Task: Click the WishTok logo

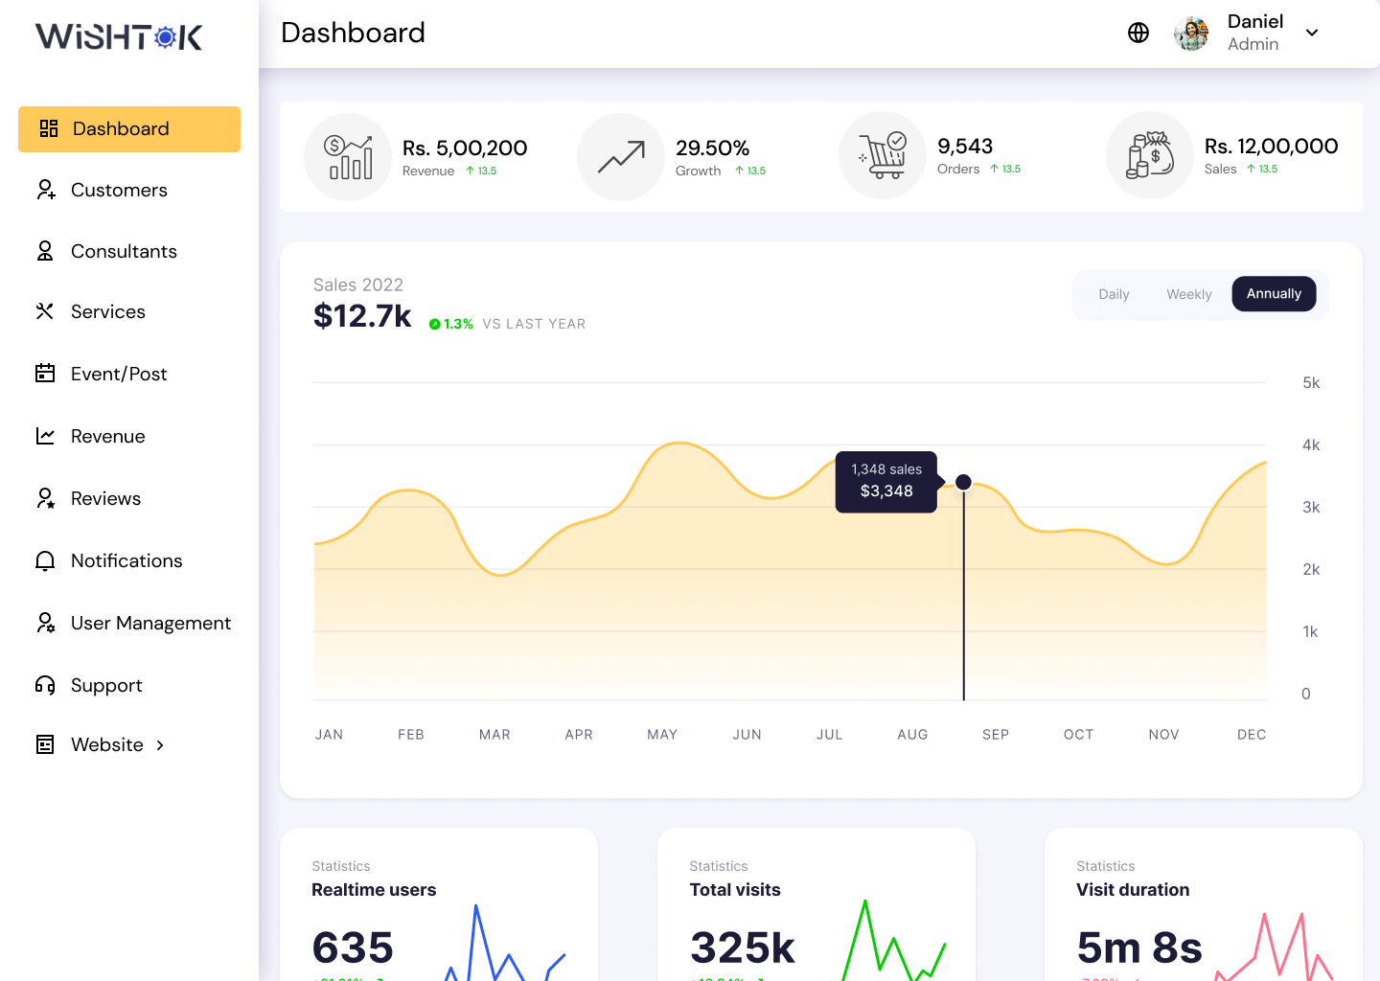Action: (119, 36)
